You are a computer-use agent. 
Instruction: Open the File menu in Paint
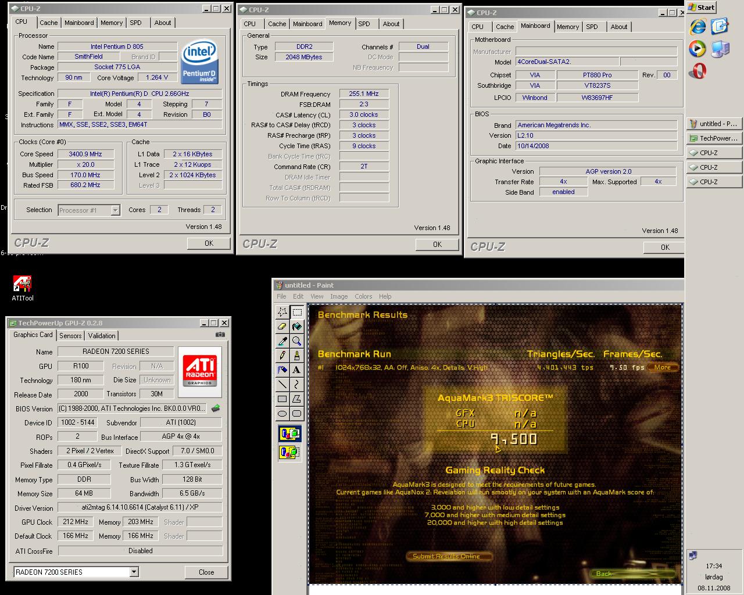pos(281,296)
